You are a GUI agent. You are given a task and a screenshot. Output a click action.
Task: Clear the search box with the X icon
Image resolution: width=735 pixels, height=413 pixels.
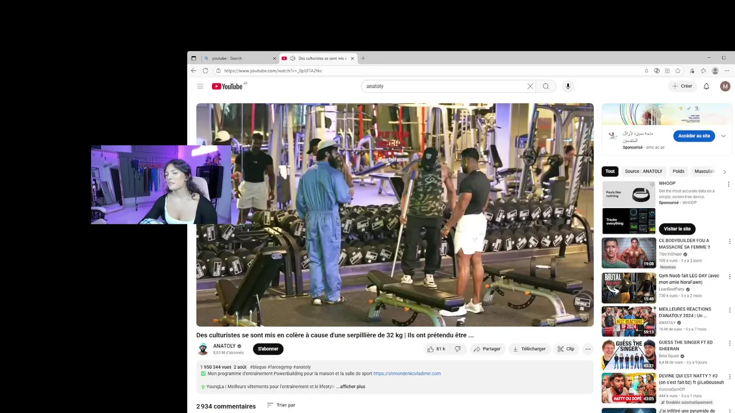[x=530, y=86]
